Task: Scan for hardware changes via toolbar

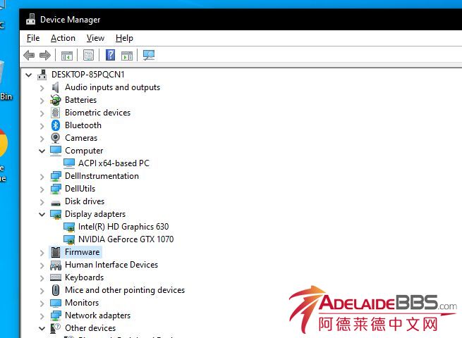Action: (x=149, y=55)
